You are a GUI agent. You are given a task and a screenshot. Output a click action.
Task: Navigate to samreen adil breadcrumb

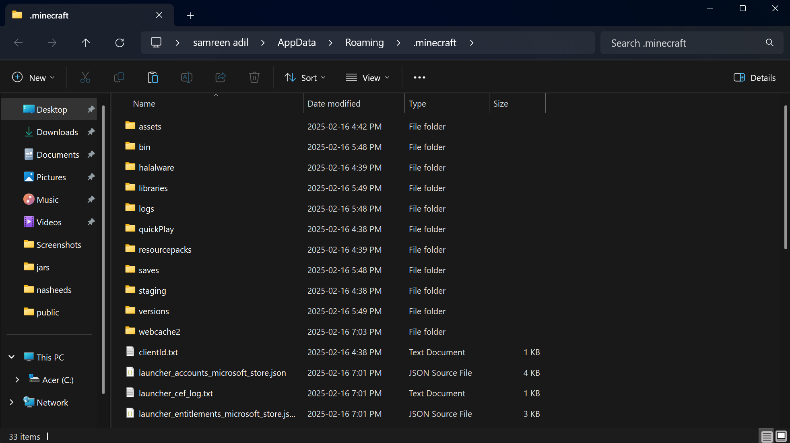221,43
